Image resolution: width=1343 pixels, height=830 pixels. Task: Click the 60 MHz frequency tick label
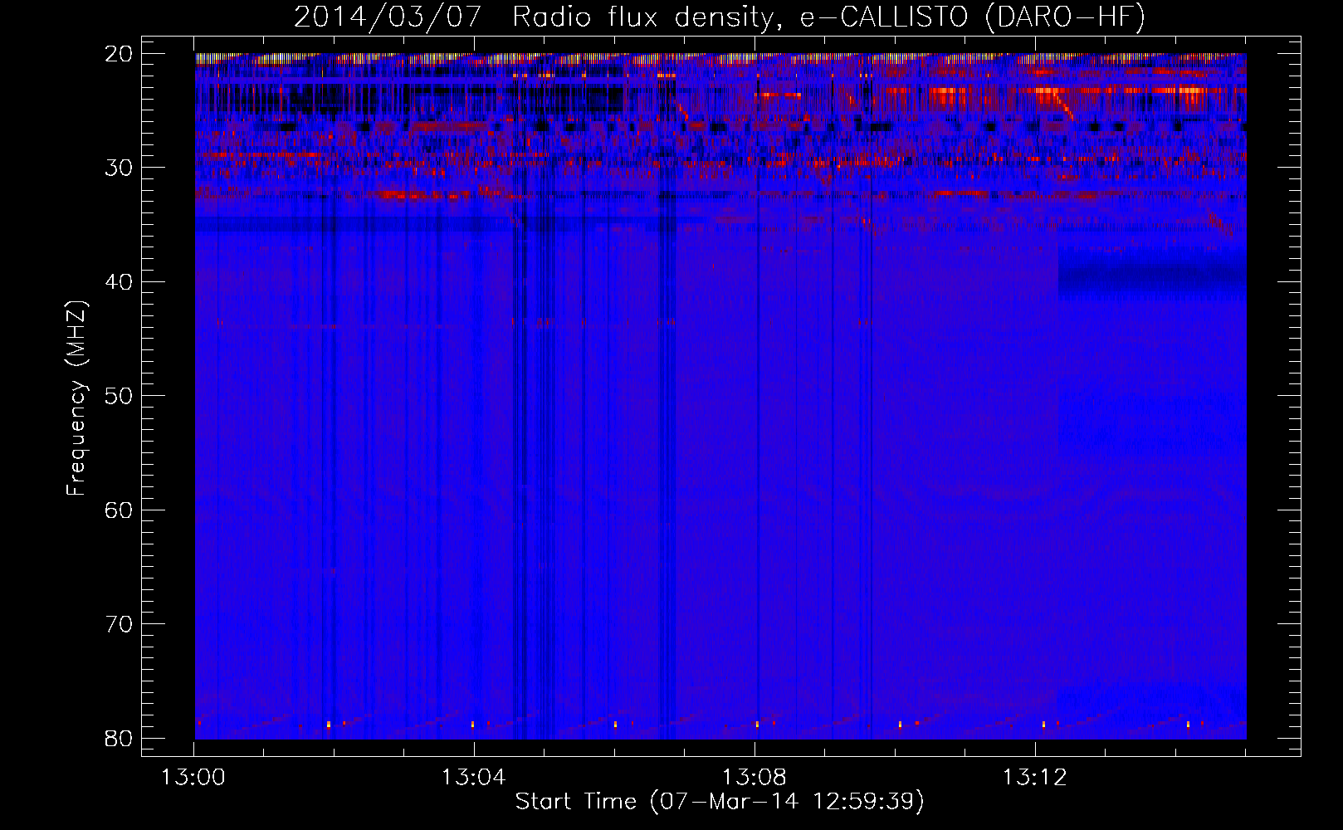(120, 510)
